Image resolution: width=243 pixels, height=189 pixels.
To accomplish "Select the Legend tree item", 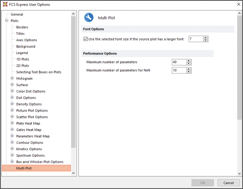I will click(22, 53).
